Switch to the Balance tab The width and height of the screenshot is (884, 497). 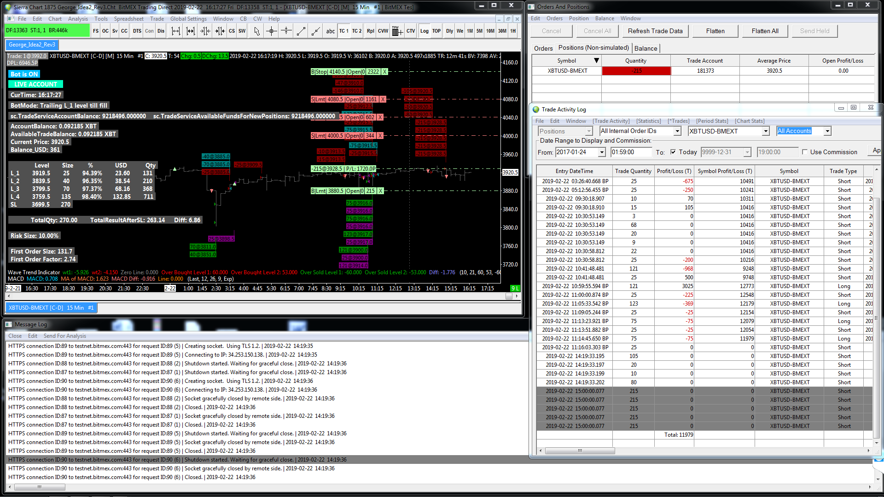pyautogui.click(x=646, y=48)
